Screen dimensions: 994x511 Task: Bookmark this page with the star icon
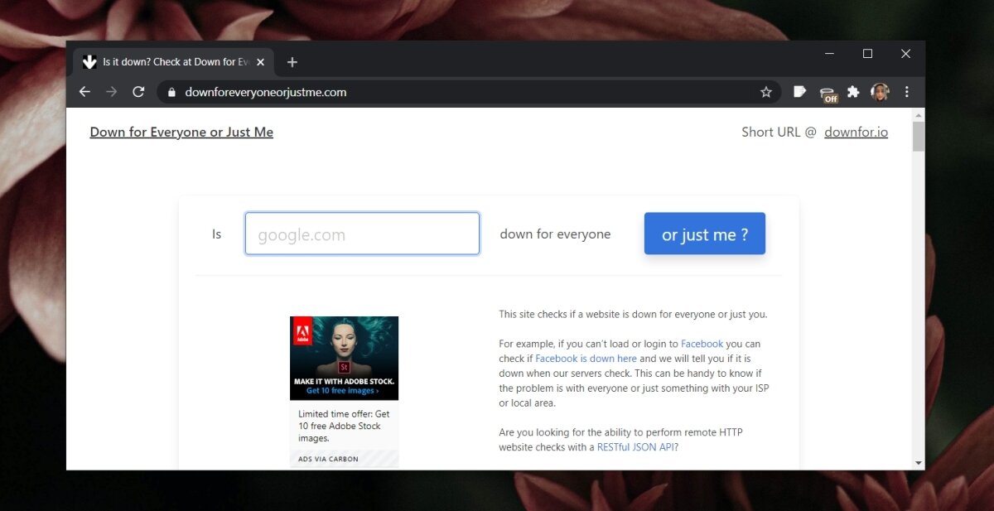coord(766,92)
